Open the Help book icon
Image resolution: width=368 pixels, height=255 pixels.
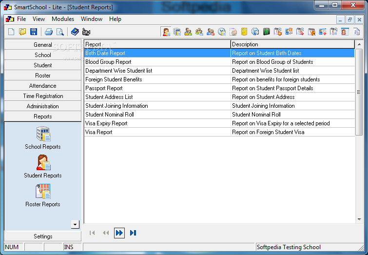click(x=75, y=32)
